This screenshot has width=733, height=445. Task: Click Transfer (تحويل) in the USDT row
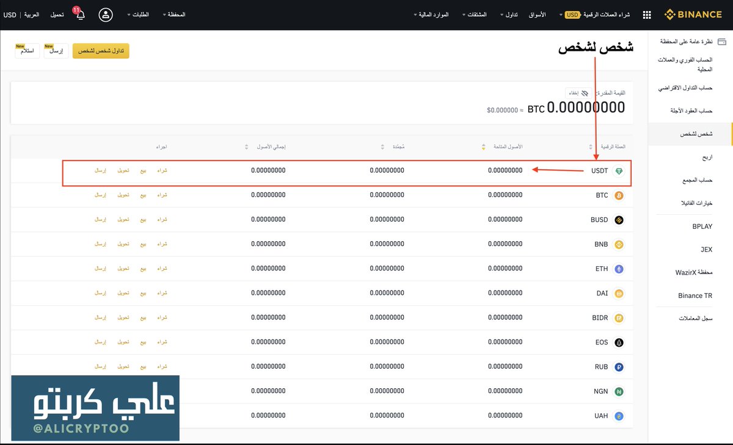point(123,171)
